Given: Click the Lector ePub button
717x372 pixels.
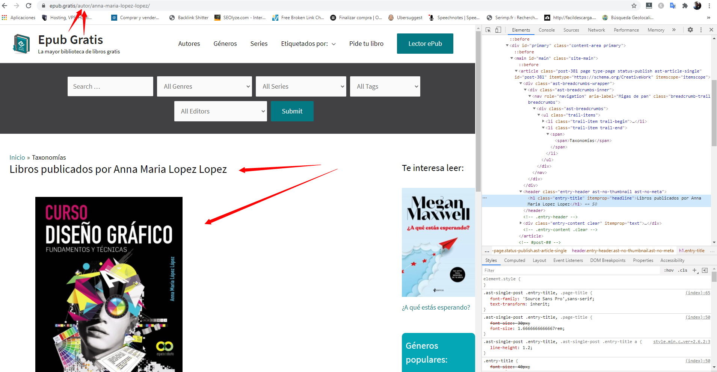Looking at the screenshot, I should pyautogui.click(x=425, y=44).
